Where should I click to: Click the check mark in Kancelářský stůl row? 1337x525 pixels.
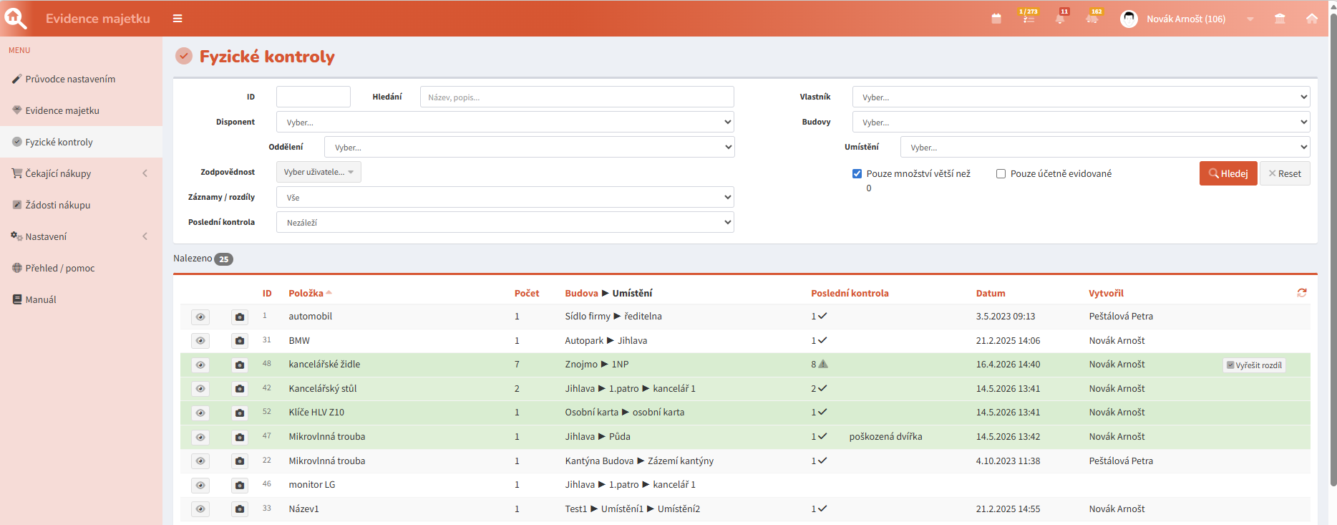point(822,388)
